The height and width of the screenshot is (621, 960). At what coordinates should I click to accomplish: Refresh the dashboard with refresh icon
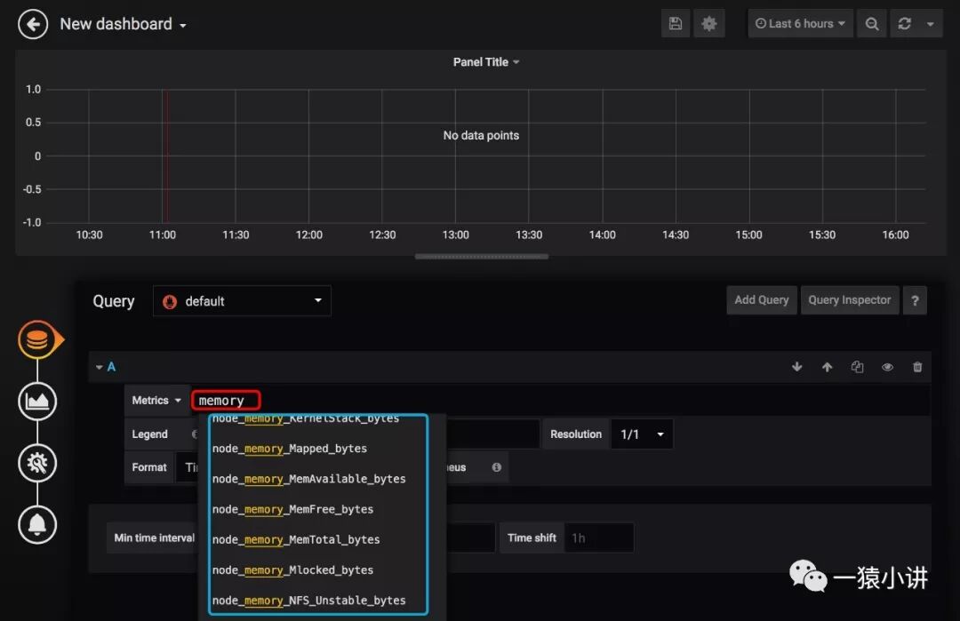[904, 24]
